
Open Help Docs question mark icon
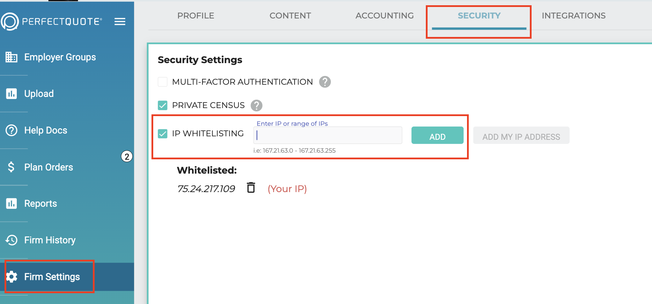click(12, 130)
